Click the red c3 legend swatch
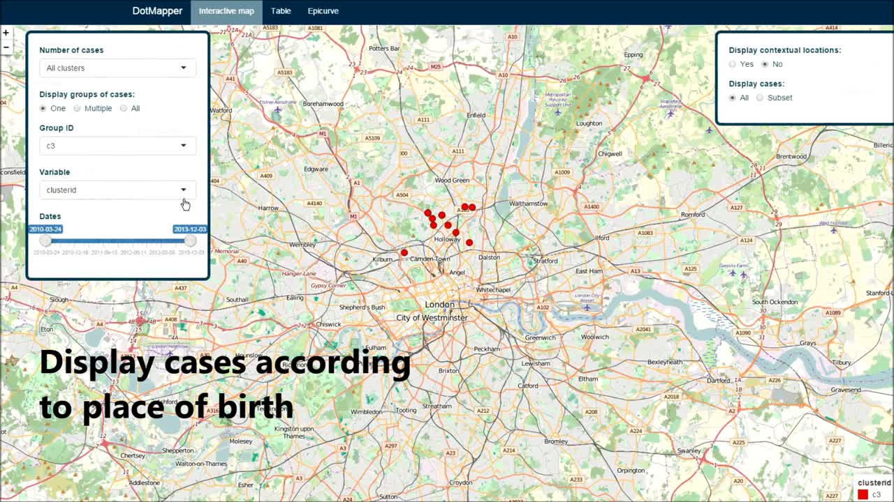 pyautogui.click(x=863, y=494)
